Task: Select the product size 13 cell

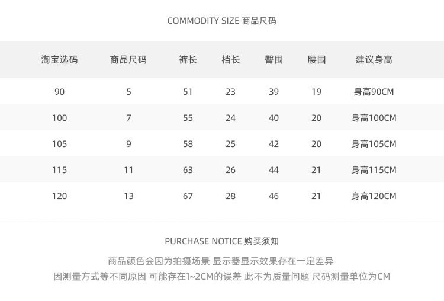Action: point(128,196)
